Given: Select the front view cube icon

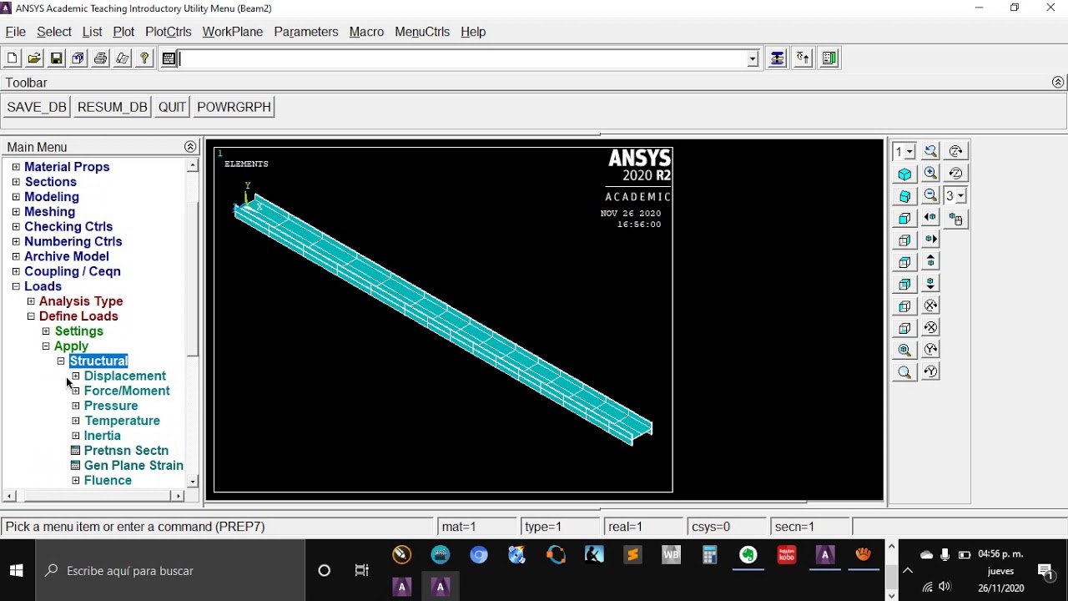Looking at the screenshot, I should 904,219.
